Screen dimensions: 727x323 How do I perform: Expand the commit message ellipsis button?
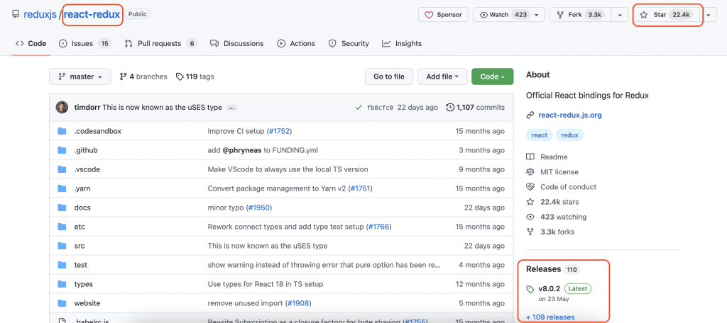(232, 108)
